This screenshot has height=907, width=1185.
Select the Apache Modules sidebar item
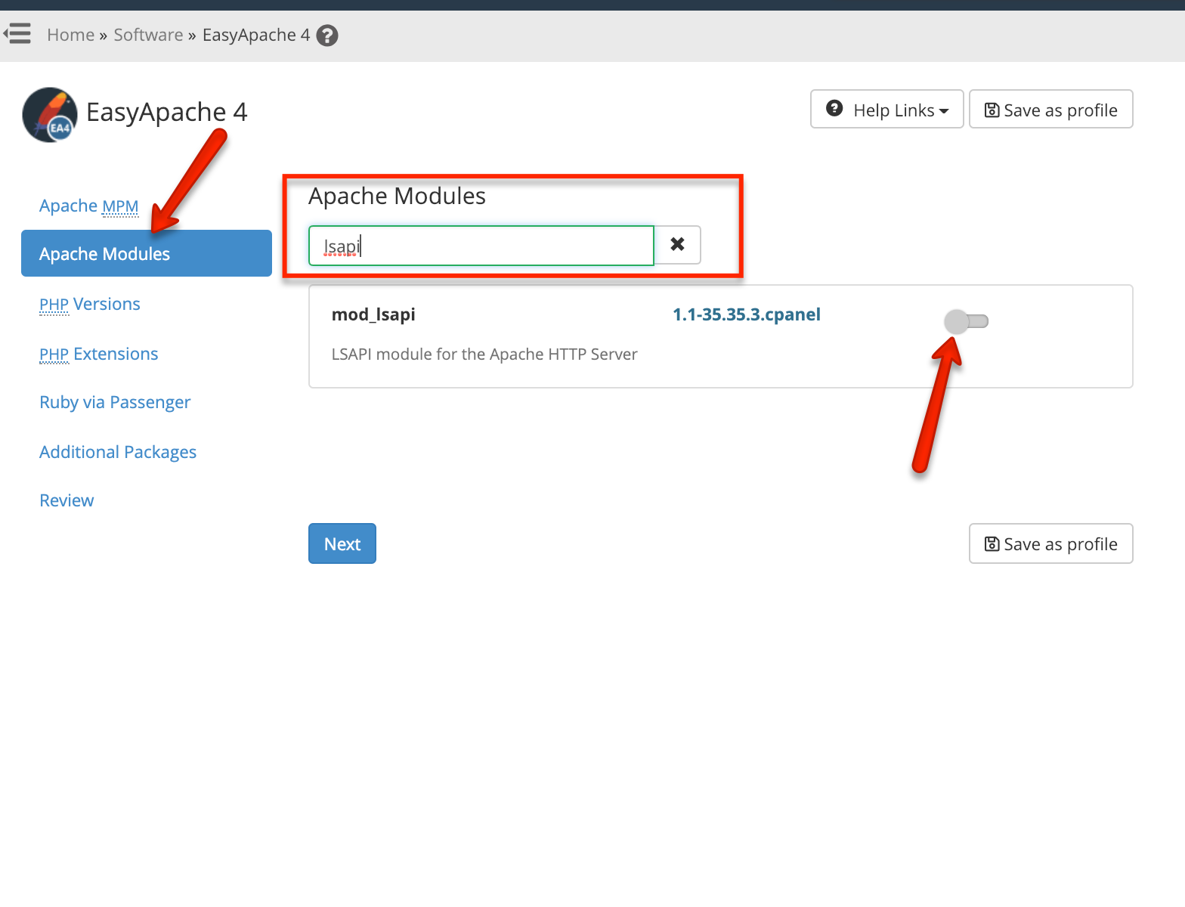(x=146, y=254)
